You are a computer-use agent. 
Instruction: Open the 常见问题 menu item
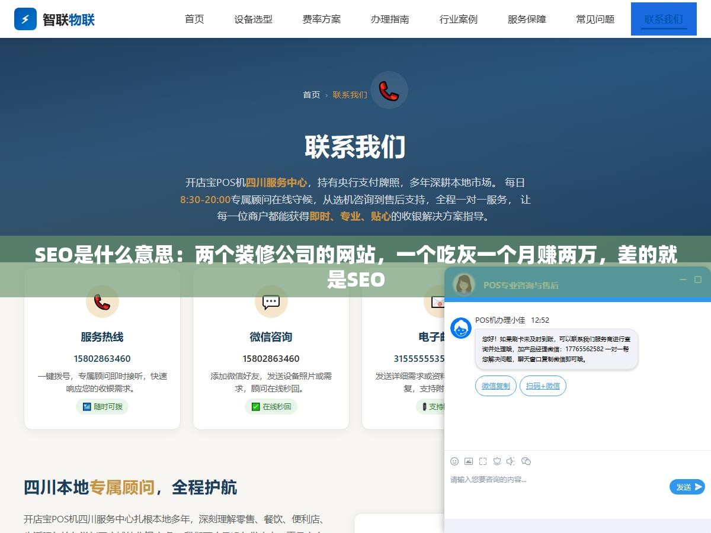pos(595,19)
